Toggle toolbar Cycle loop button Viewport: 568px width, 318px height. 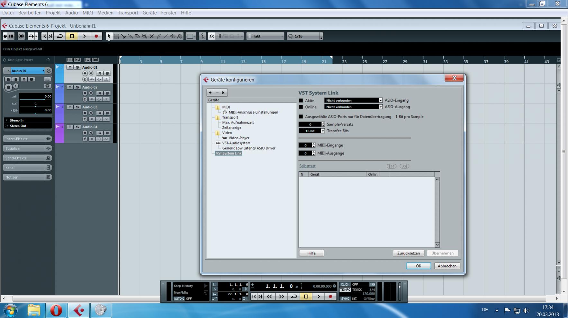[x=60, y=36]
